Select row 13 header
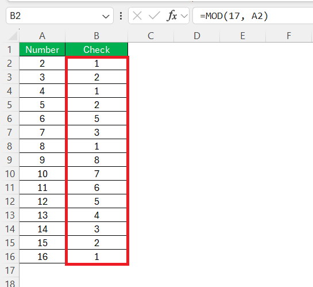 [10, 215]
